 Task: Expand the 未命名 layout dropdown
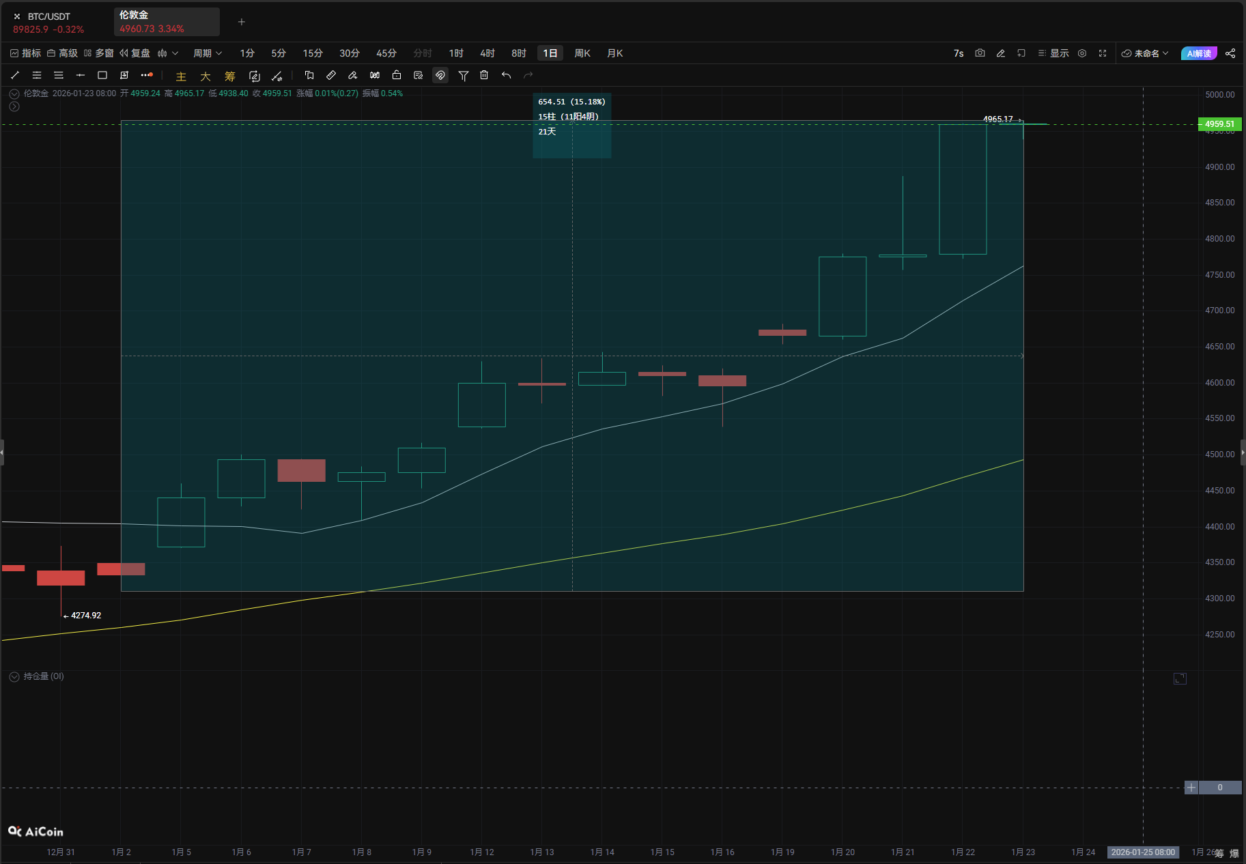(1145, 53)
